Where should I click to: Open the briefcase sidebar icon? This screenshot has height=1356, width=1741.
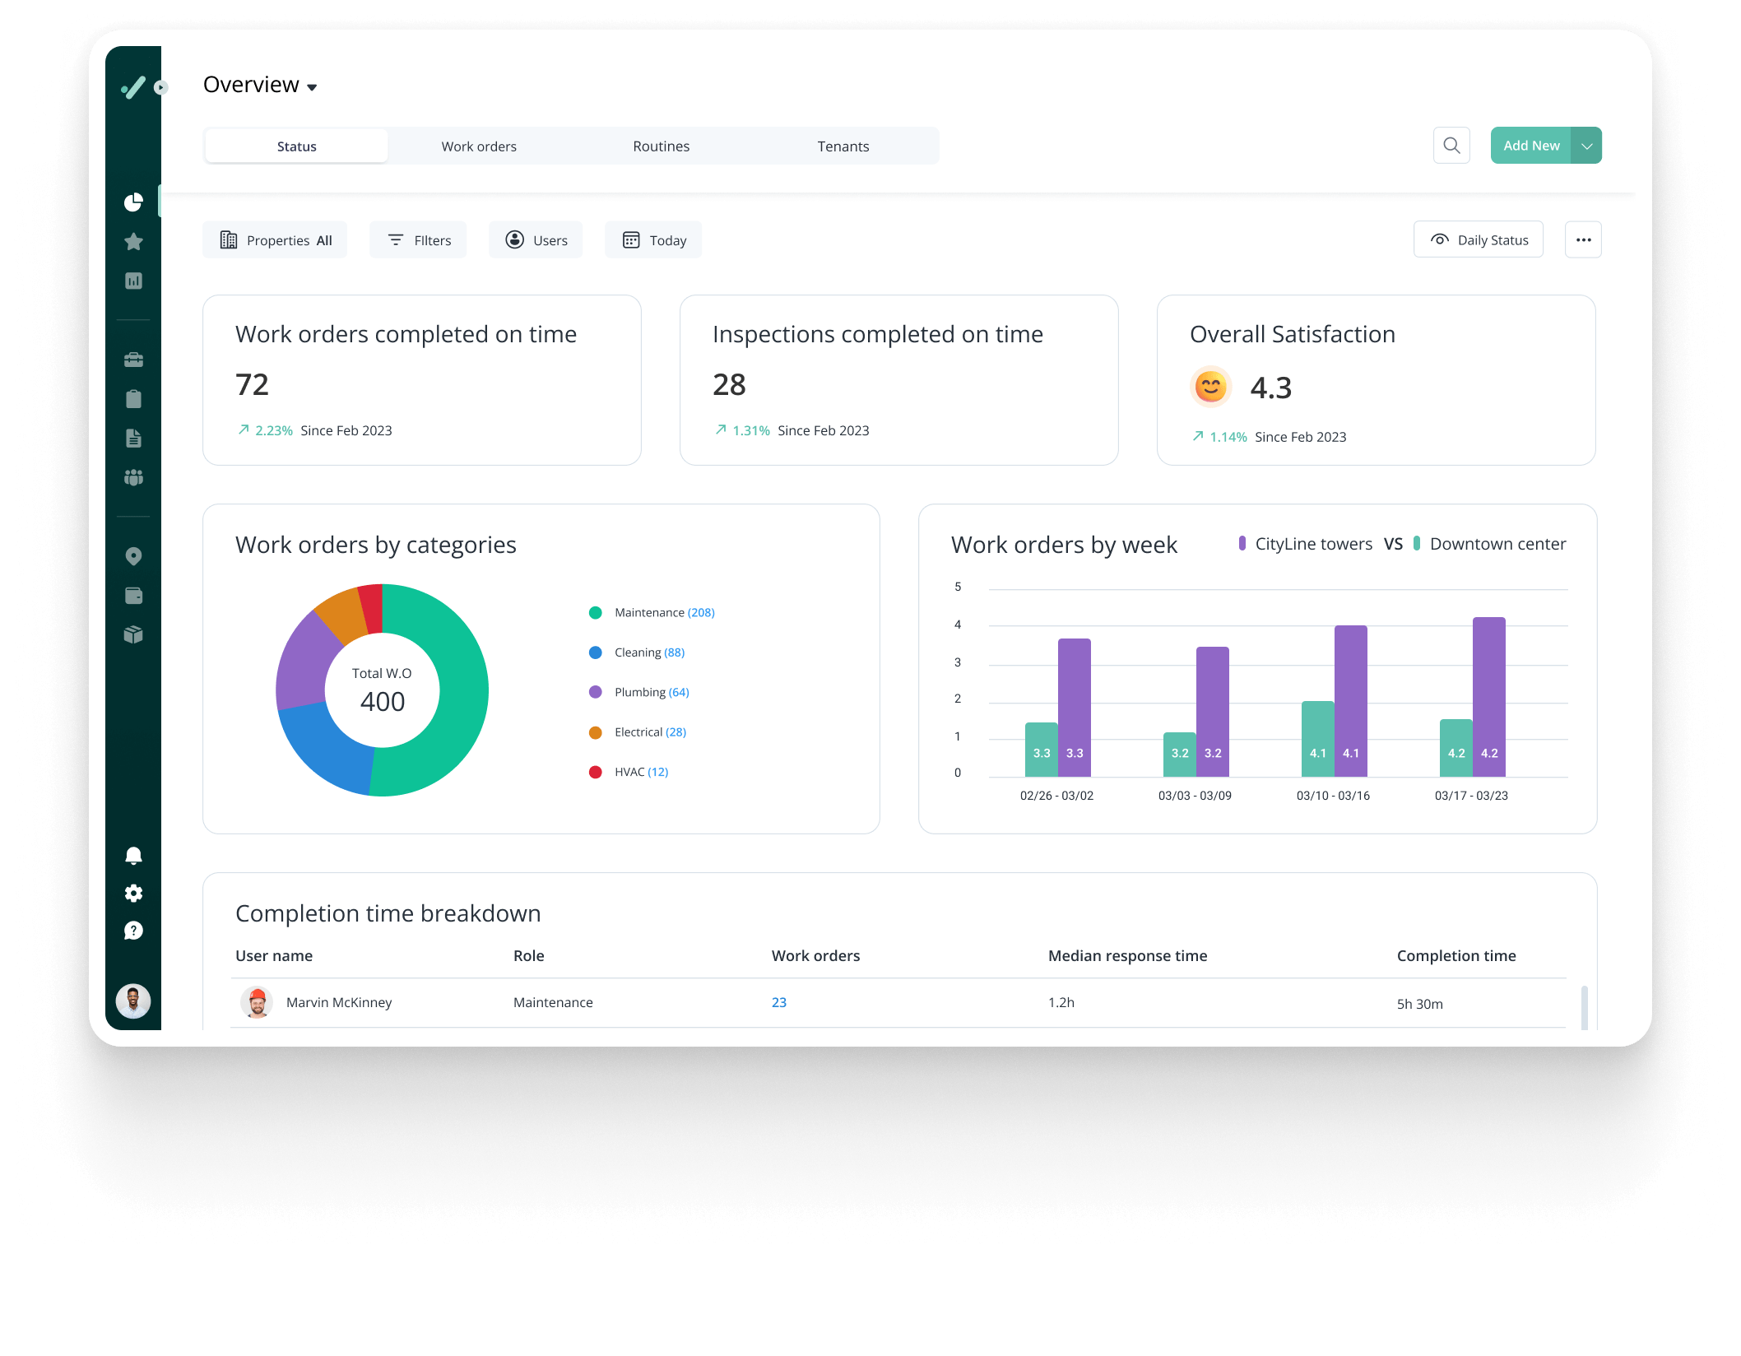point(133,360)
